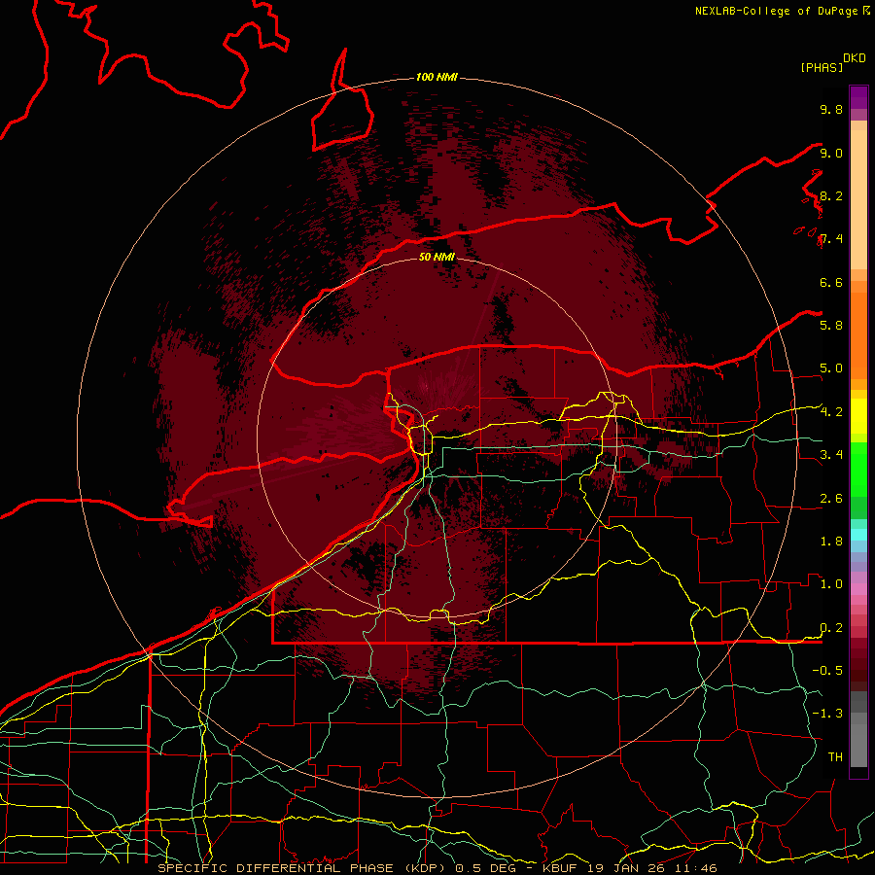Click the orange segment of the color bar

click(858, 334)
